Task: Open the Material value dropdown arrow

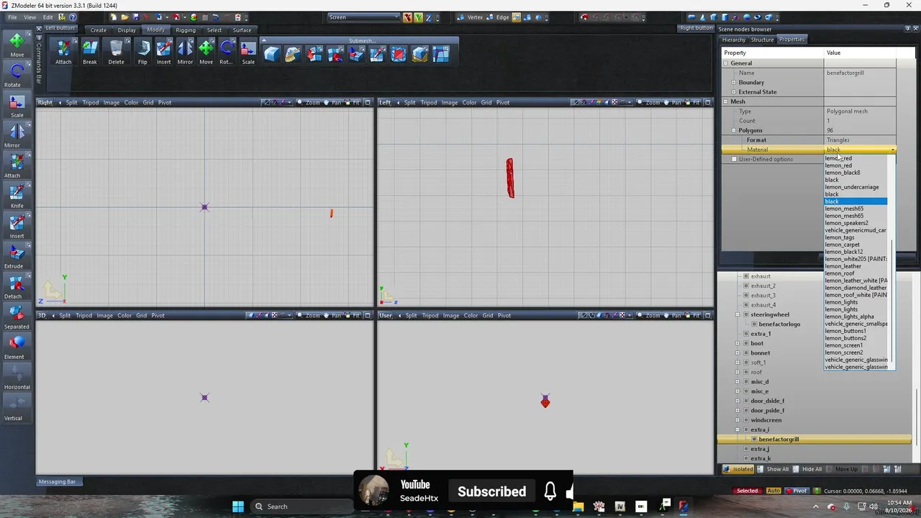Action: tap(893, 150)
